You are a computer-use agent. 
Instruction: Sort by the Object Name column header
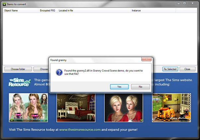[11, 11]
